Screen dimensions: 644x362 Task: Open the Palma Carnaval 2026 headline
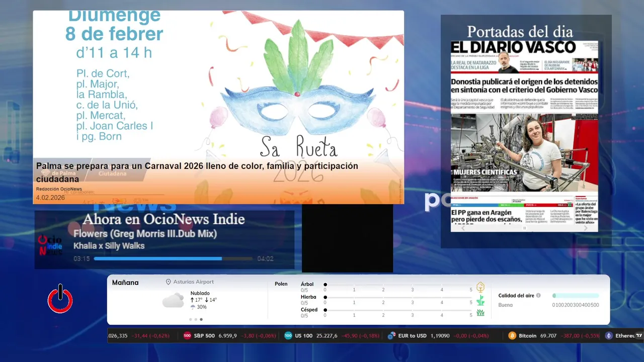(197, 172)
